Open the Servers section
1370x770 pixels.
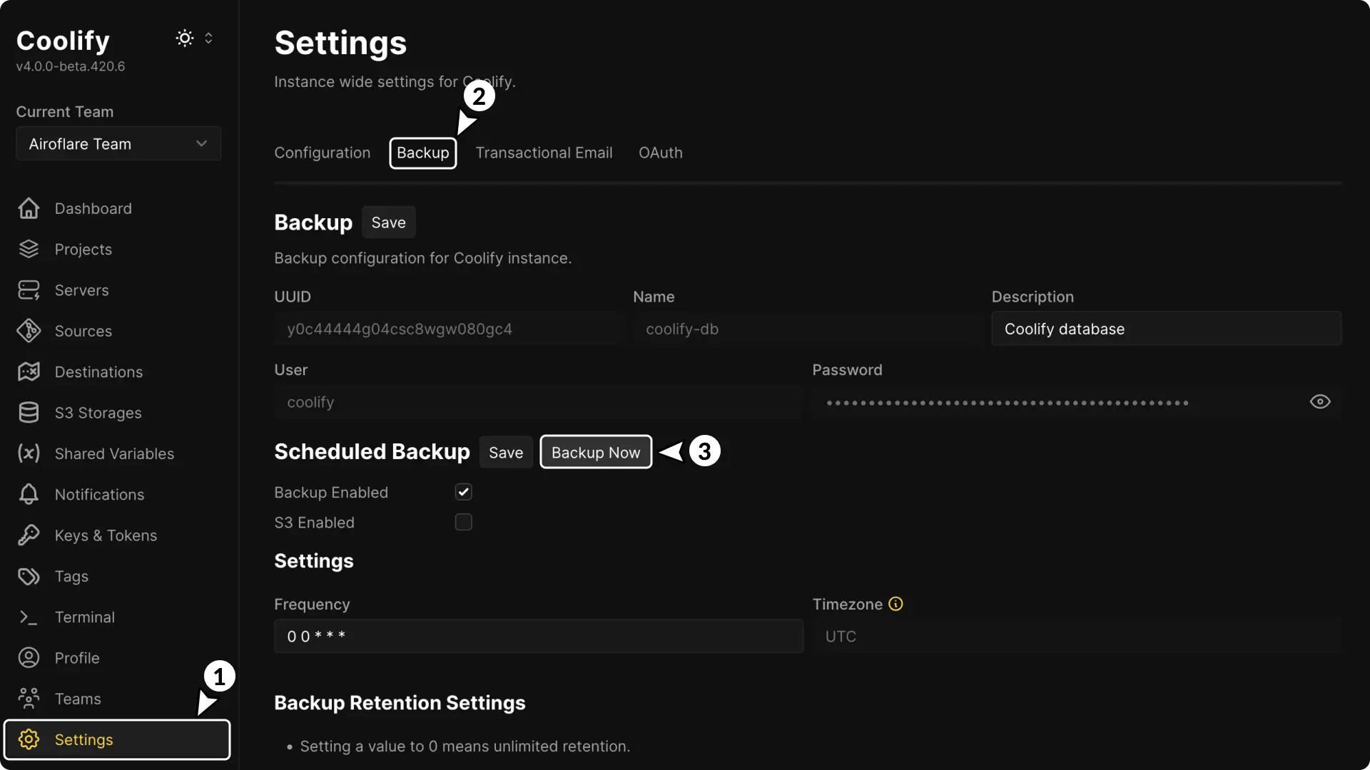(x=81, y=289)
